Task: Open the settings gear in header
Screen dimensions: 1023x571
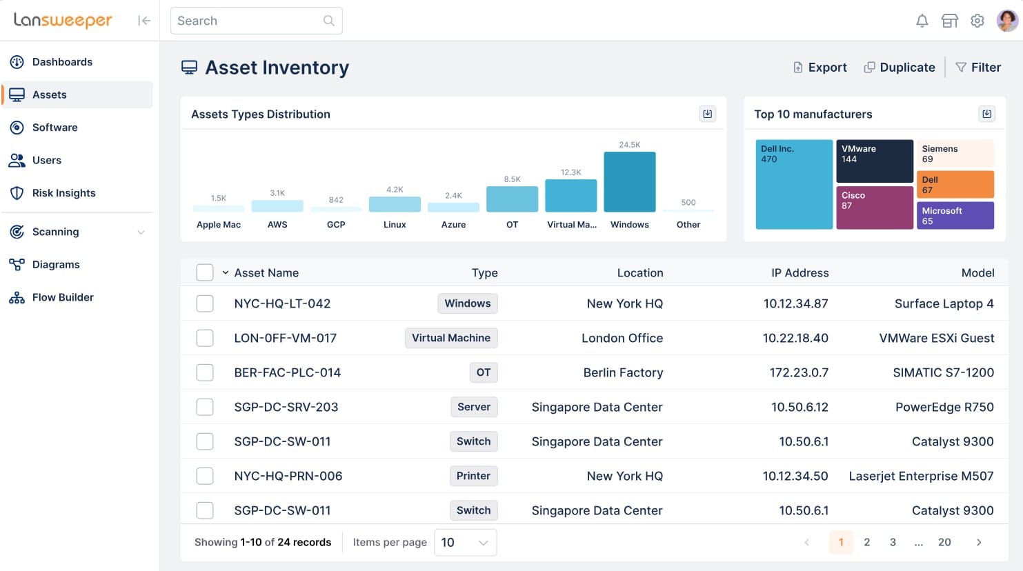Action: point(977,21)
